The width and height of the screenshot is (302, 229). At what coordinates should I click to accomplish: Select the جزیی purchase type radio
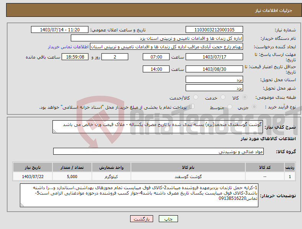[x=254, y=106]
